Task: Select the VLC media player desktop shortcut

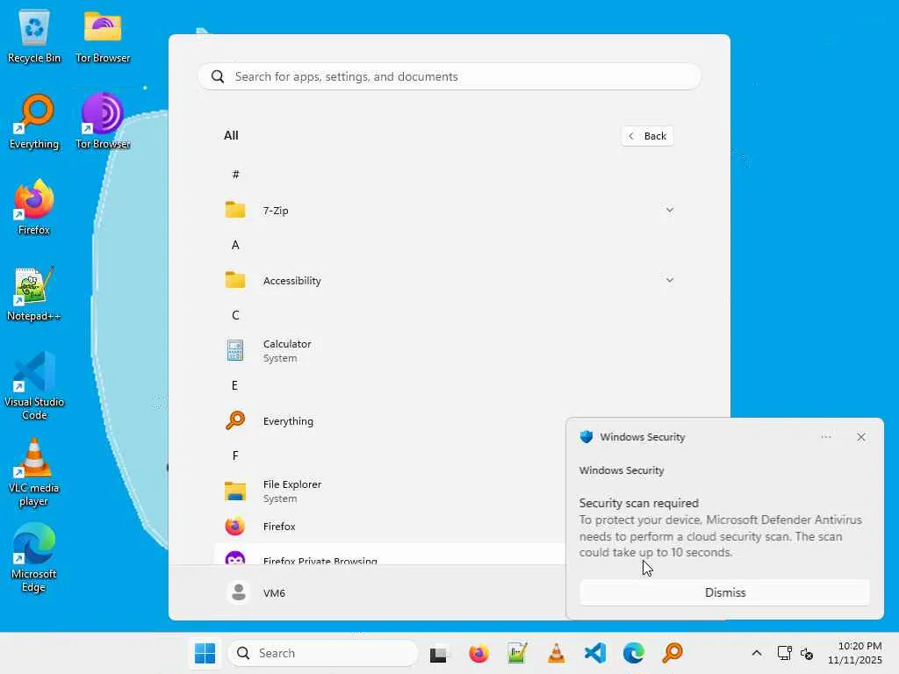Action: click(x=34, y=473)
